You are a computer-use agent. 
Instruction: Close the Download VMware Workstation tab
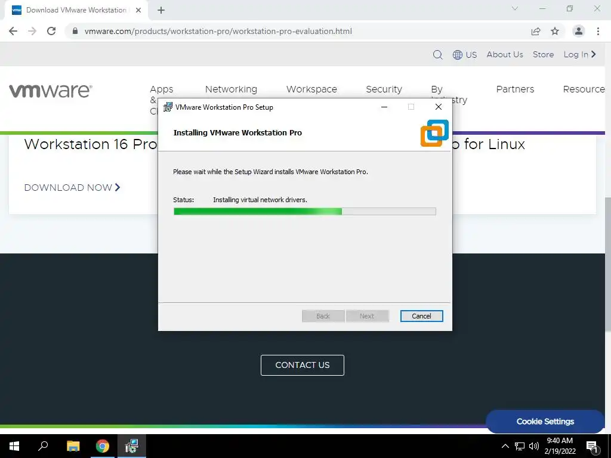click(138, 10)
